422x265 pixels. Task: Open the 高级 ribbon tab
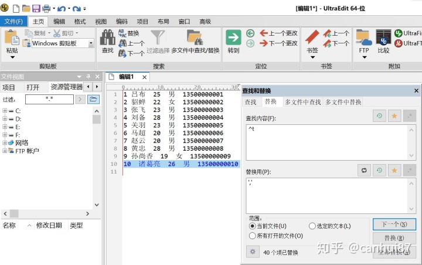205,22
